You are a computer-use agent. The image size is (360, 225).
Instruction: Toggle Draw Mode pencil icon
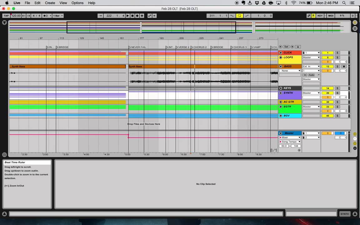tap(309, 16)
